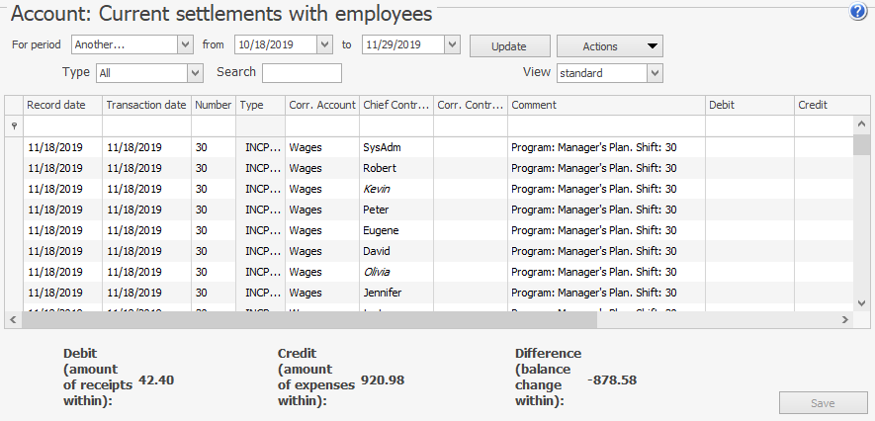Click the Chief Contractor filter cell
875x421 pixels.
point(396,126)
